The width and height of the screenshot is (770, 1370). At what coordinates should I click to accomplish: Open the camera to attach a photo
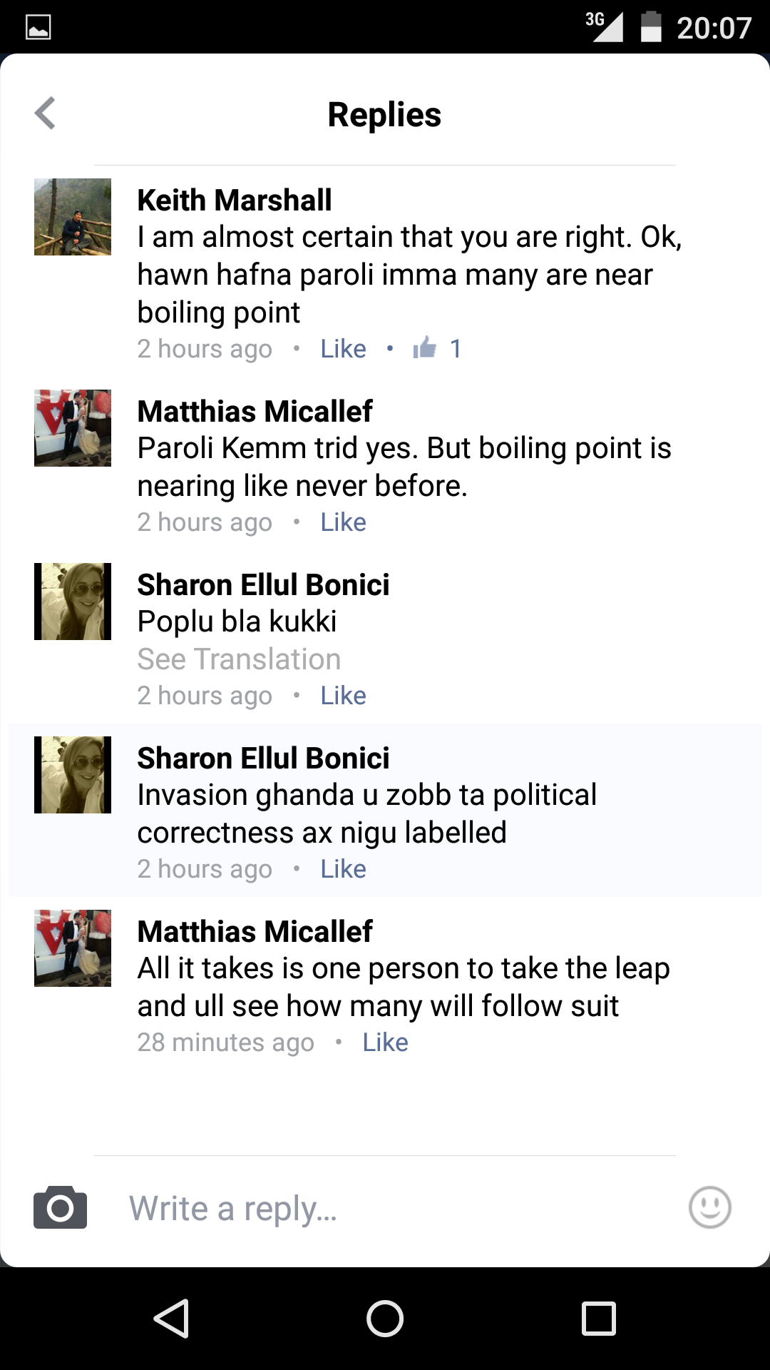point(61,1207)
